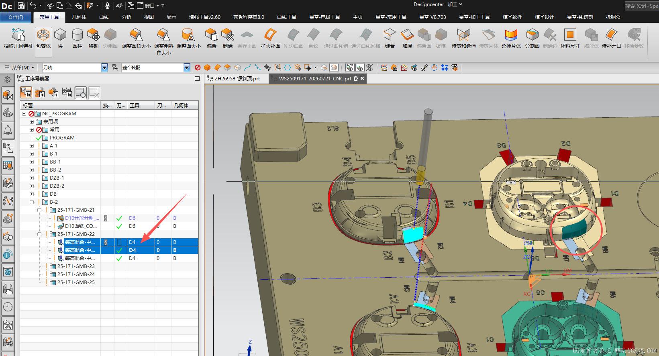Click the MCS display icon in selection bar
This screenshot has height=356, width=659.
tap(350, 68)
